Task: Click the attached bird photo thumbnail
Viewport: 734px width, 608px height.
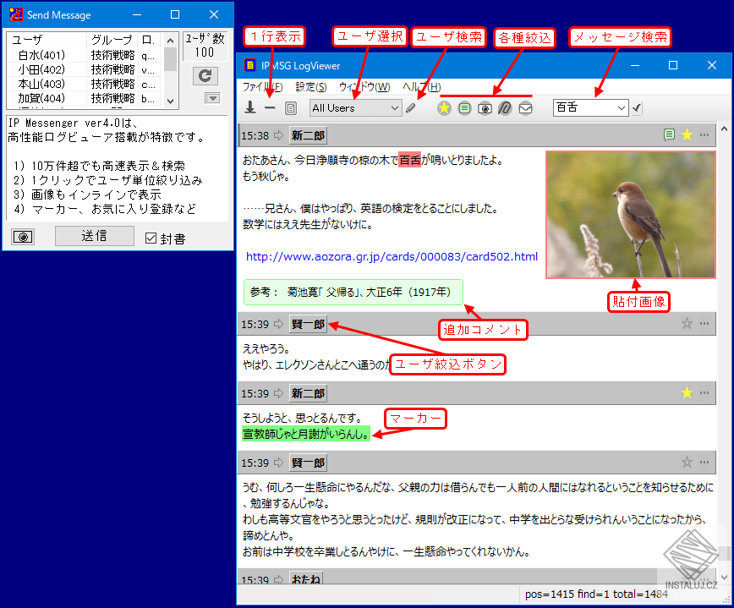Action: pyautogui.click(x=631, y=214)
